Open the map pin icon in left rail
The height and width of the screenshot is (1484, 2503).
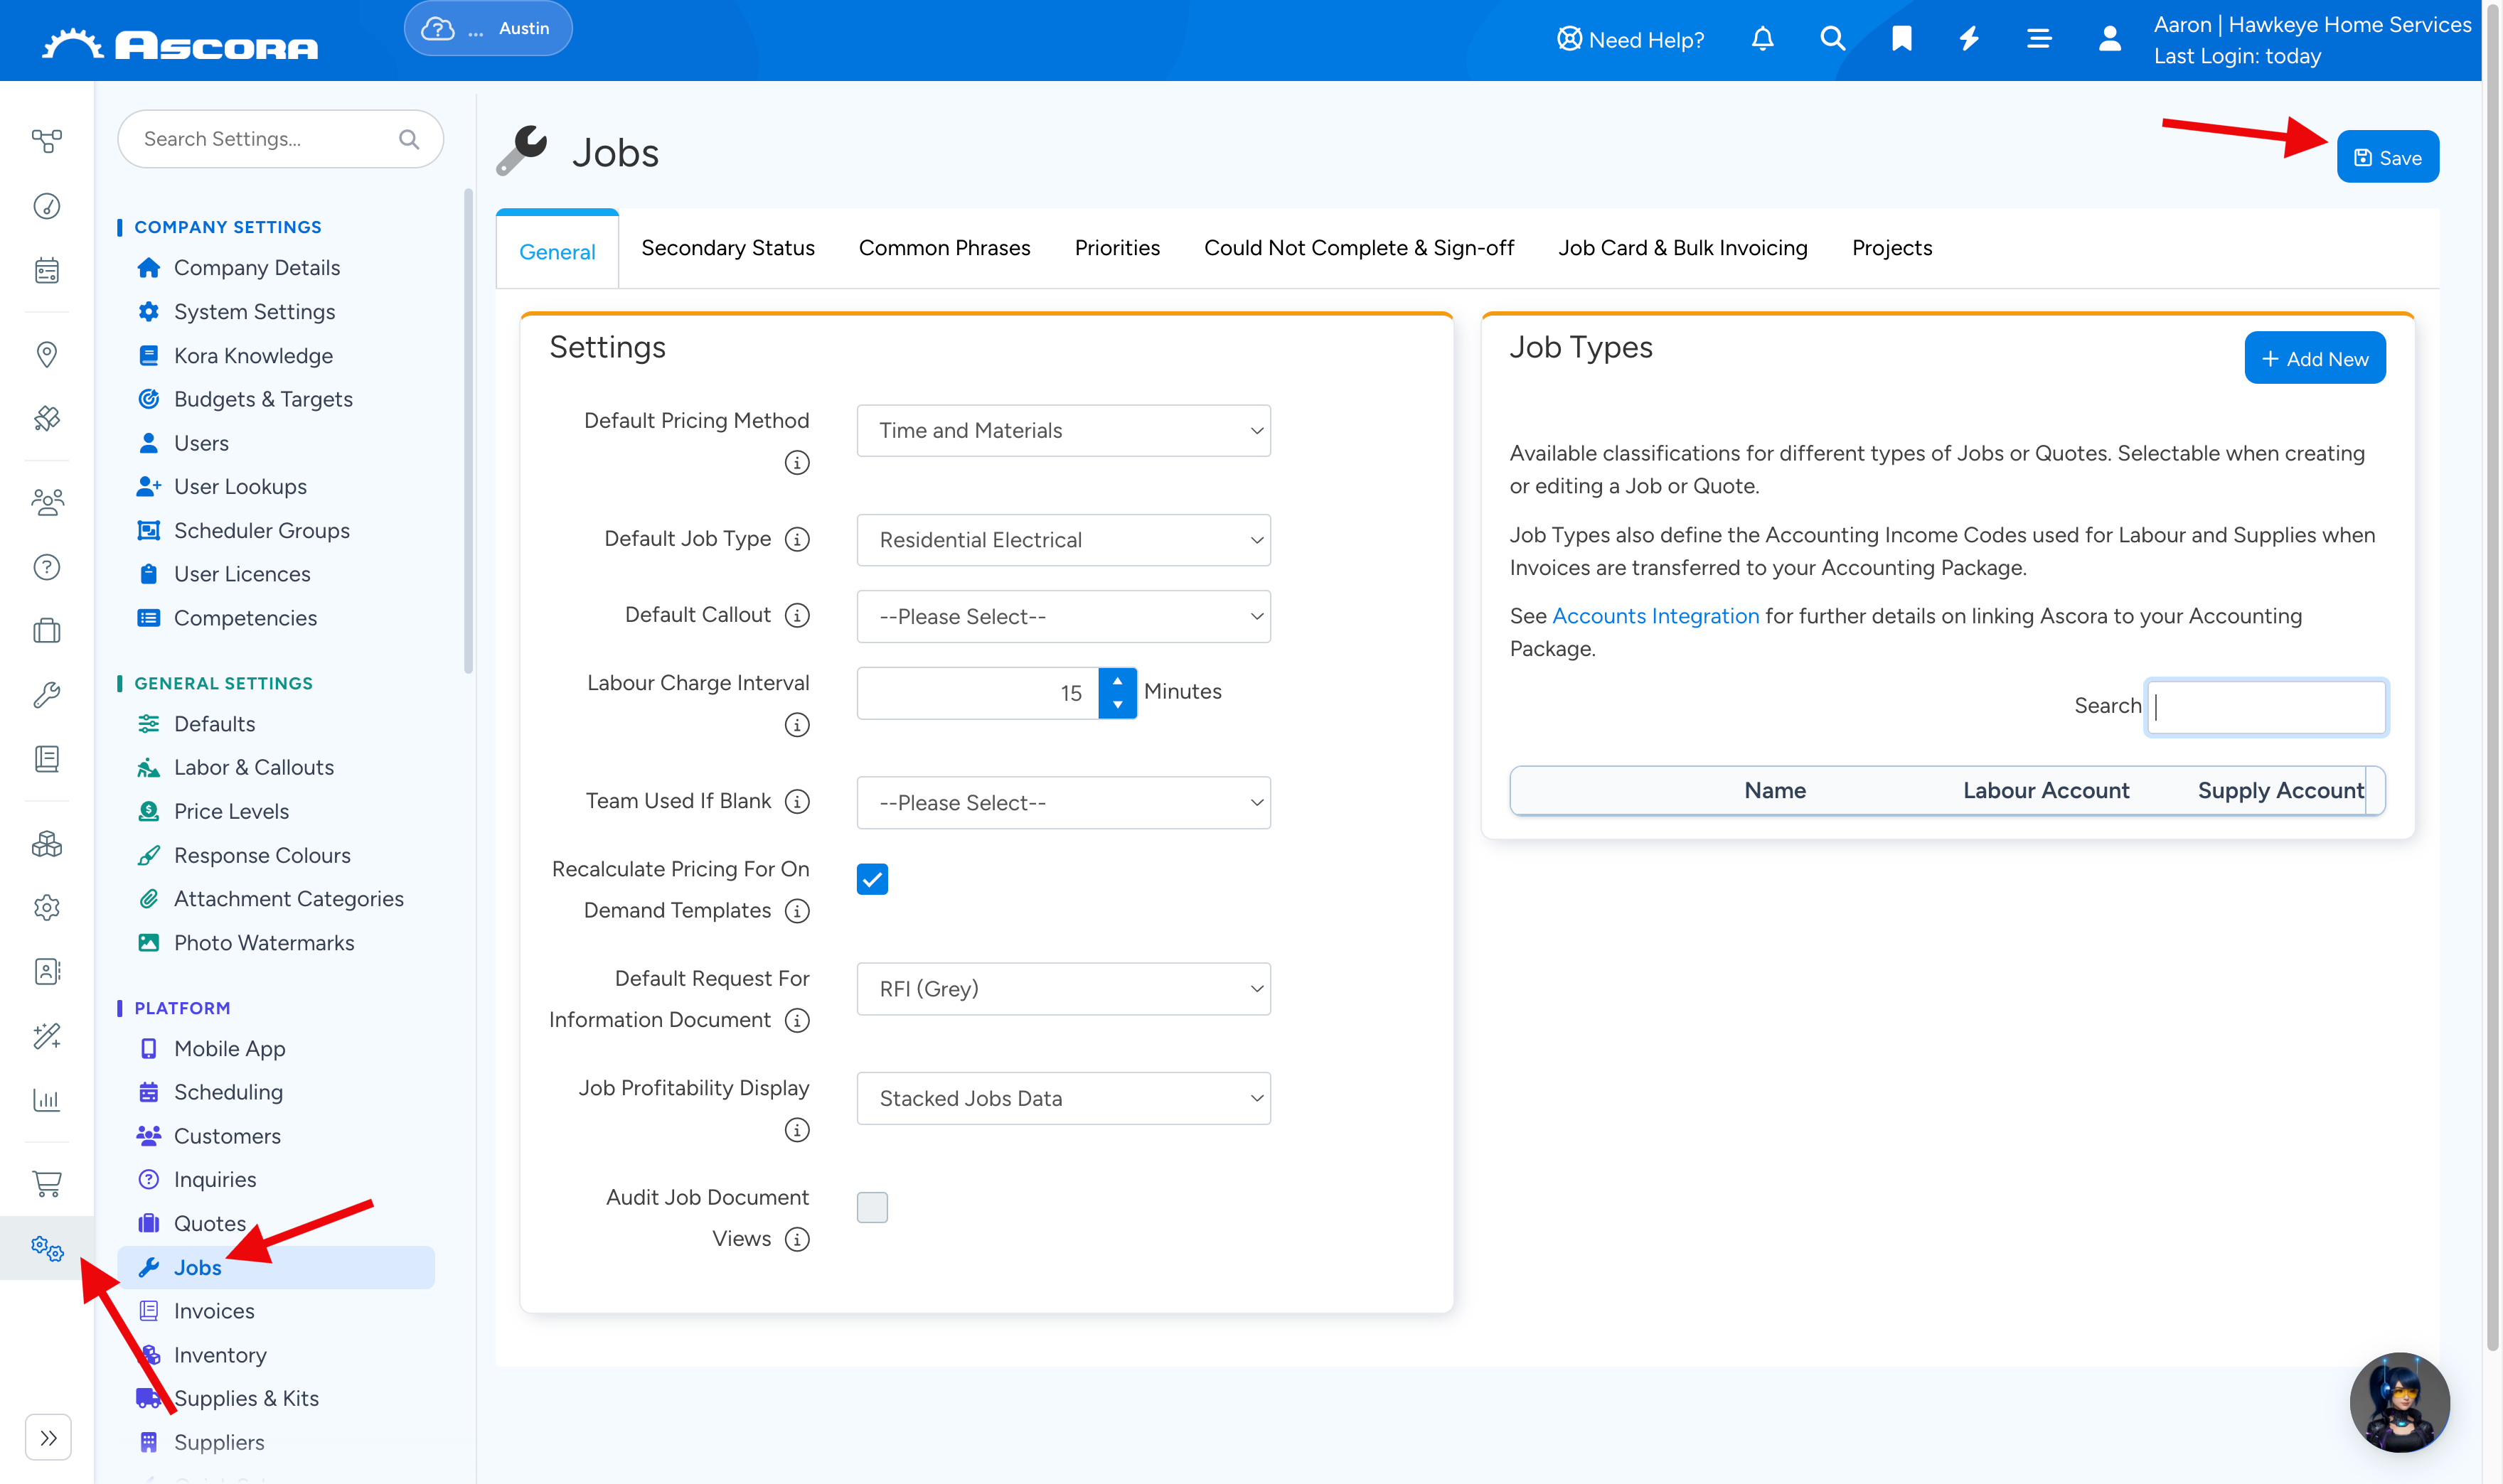point(47,354)
